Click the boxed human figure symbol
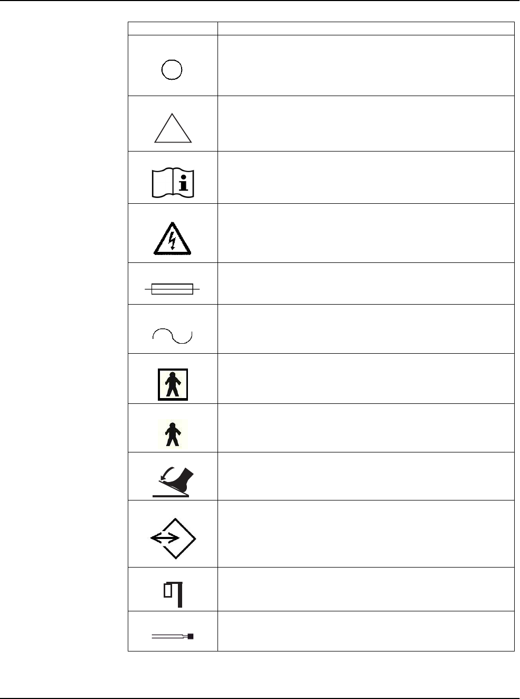This screenshot has width=520, height=699. 173,384
